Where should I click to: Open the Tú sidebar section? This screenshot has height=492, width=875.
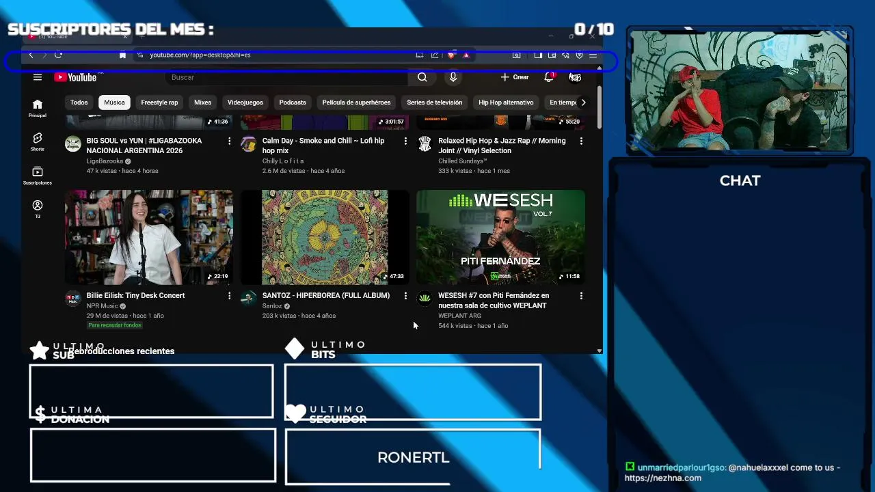tap(38, 209)
